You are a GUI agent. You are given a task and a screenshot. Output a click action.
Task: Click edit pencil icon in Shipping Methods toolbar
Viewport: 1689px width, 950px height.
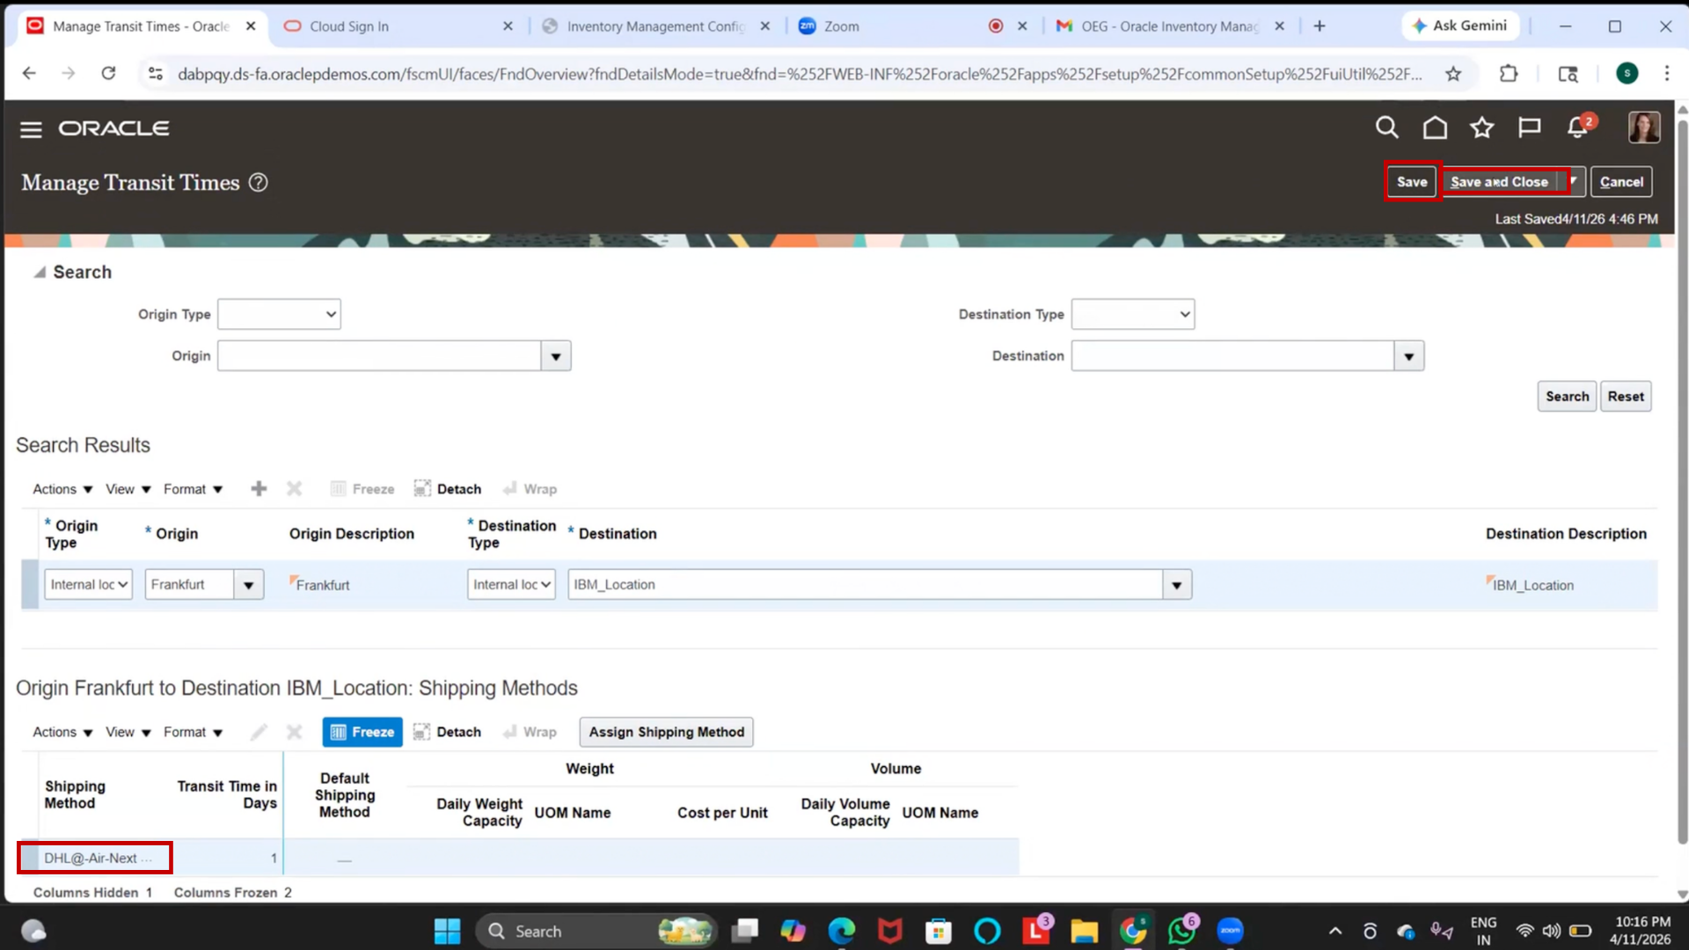[x=259, y=732]
